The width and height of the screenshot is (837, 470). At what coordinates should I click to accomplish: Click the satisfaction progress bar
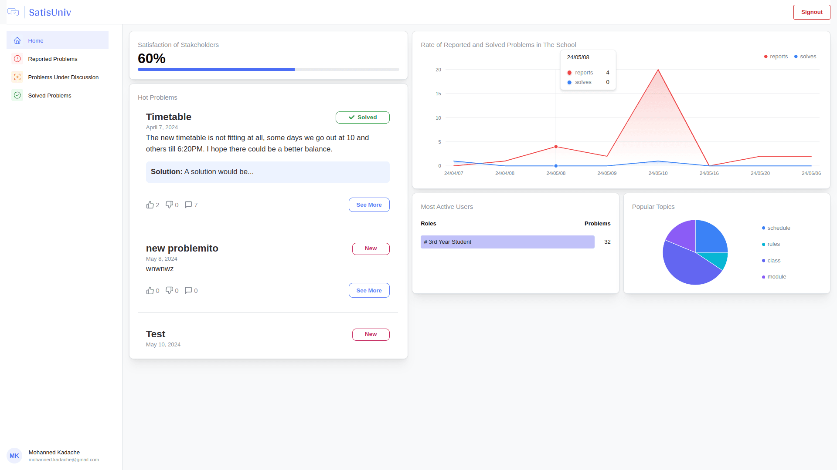(268, 69)
